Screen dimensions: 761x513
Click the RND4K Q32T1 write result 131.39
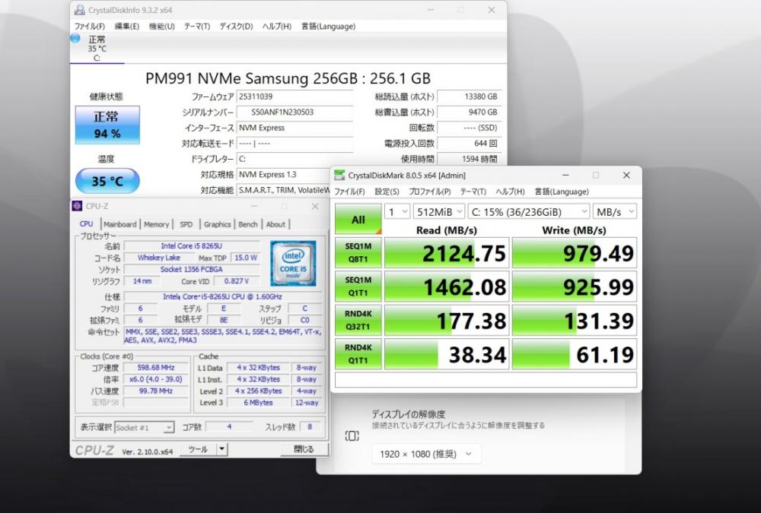574,320
